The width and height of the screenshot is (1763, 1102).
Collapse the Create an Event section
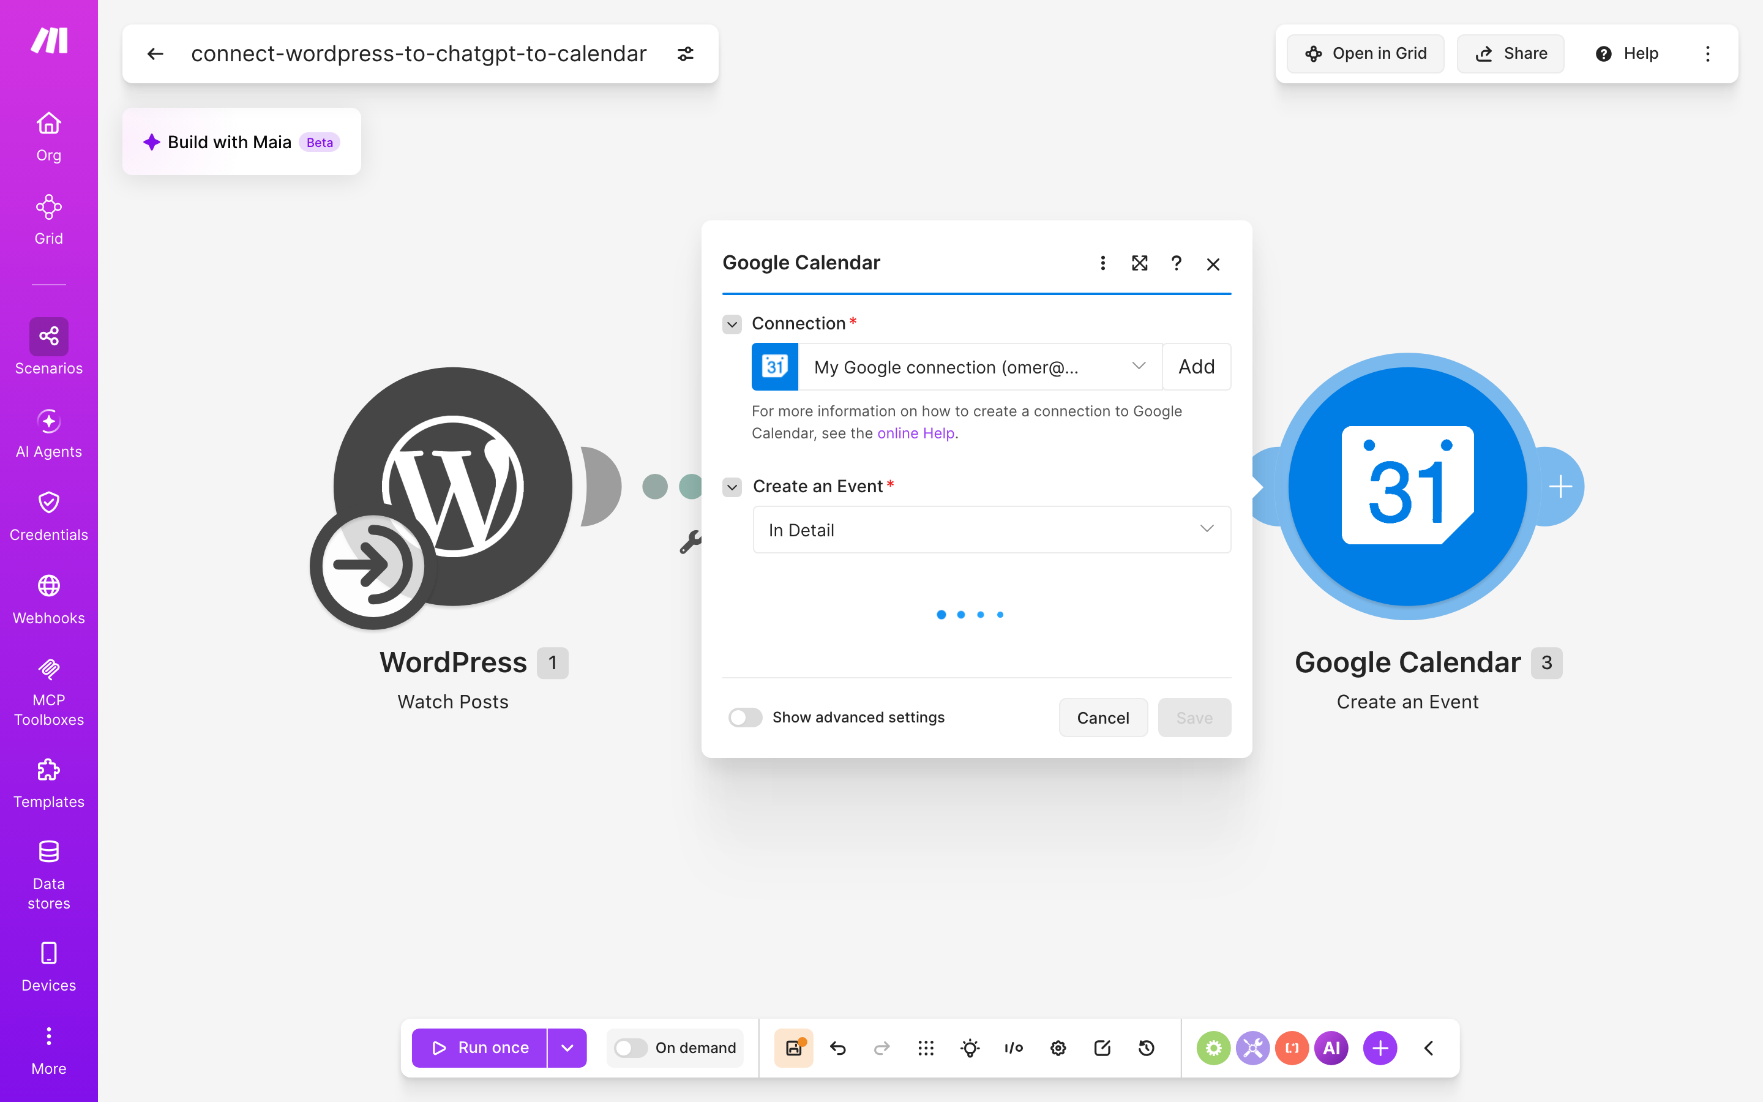pos(732,487)
